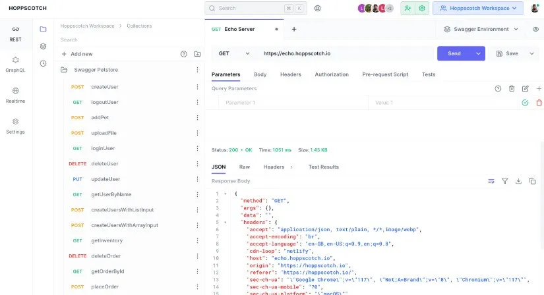Download the response body file

point(518,181)
